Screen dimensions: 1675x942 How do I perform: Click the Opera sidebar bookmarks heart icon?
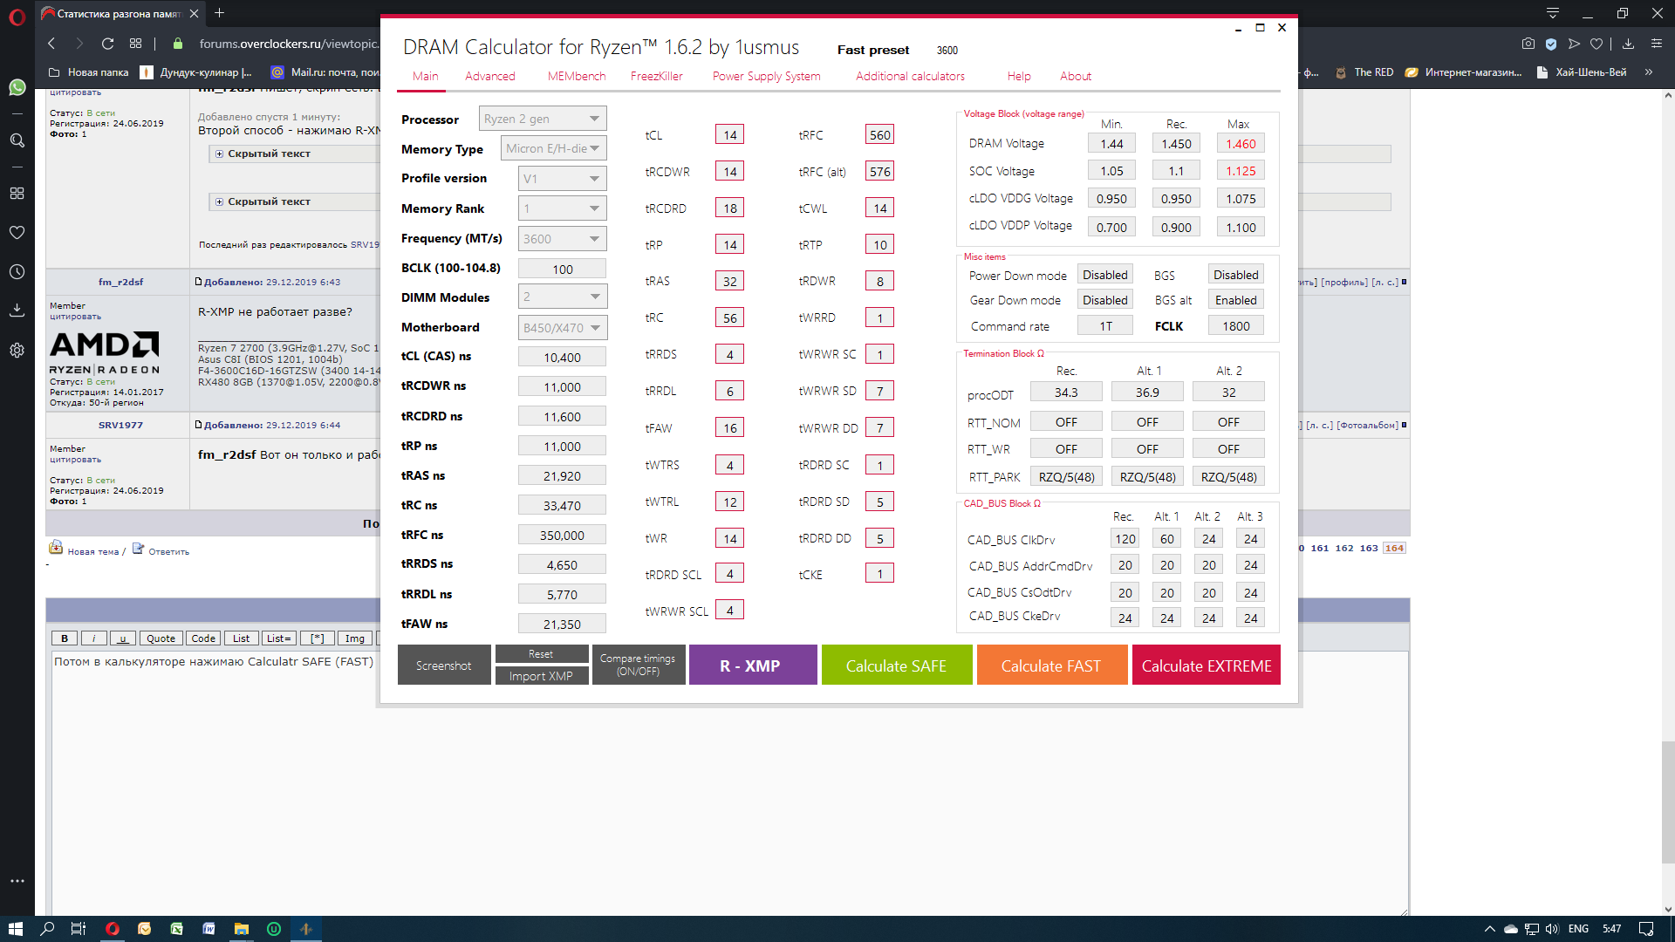coord(17,233)
